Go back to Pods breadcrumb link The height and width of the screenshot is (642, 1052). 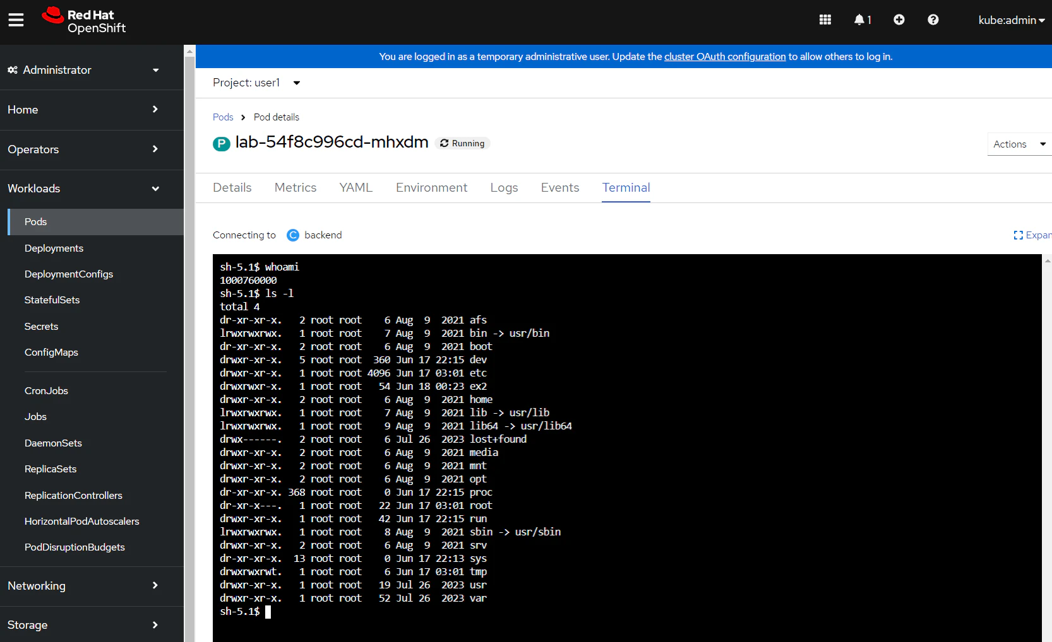[x=223, y=117]
